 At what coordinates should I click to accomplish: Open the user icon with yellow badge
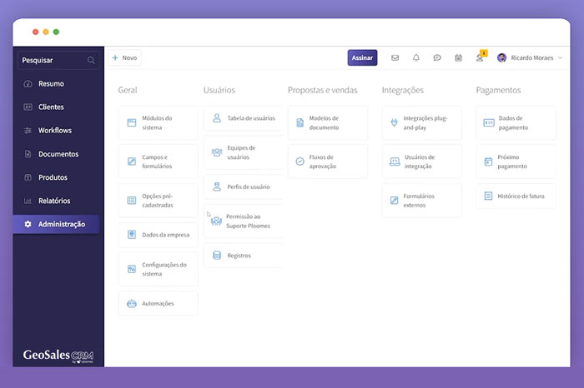(x=480, y=57)
